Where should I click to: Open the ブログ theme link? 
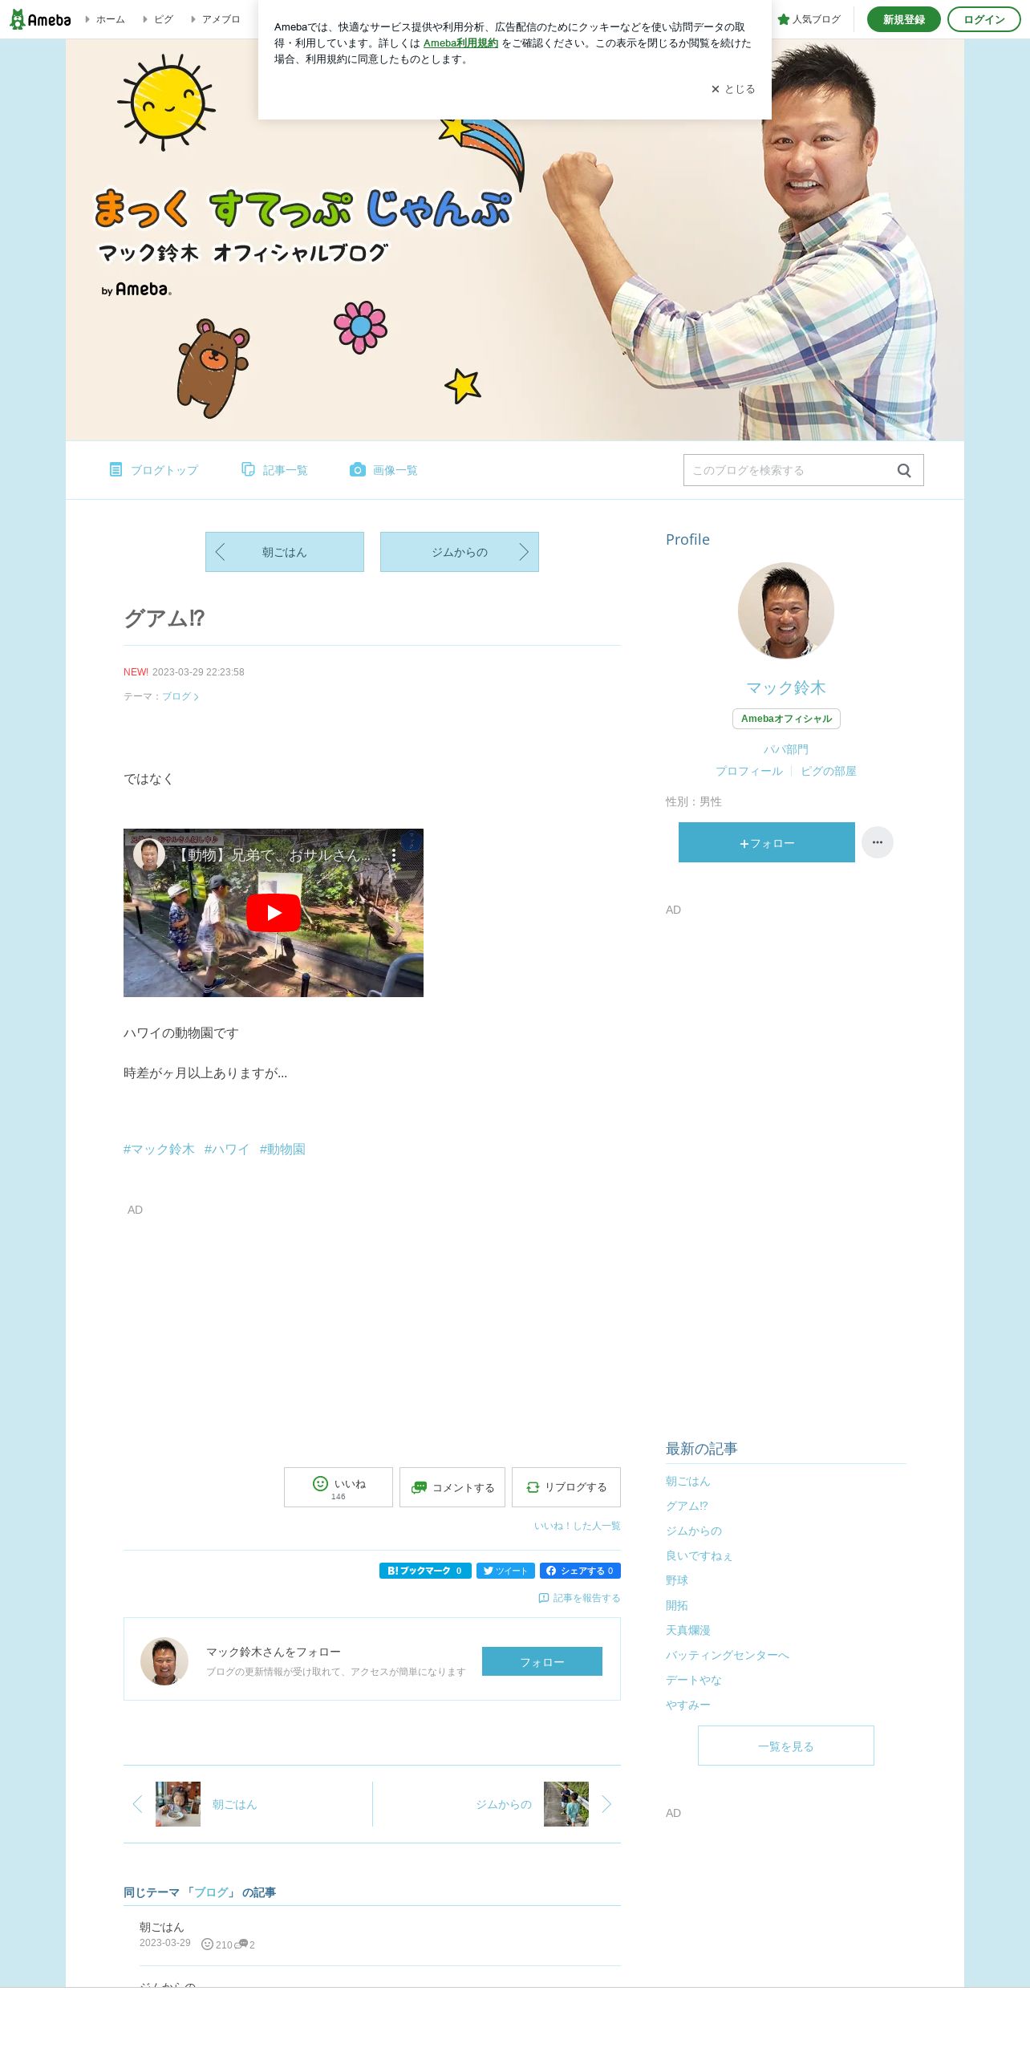tap(180, 696)
